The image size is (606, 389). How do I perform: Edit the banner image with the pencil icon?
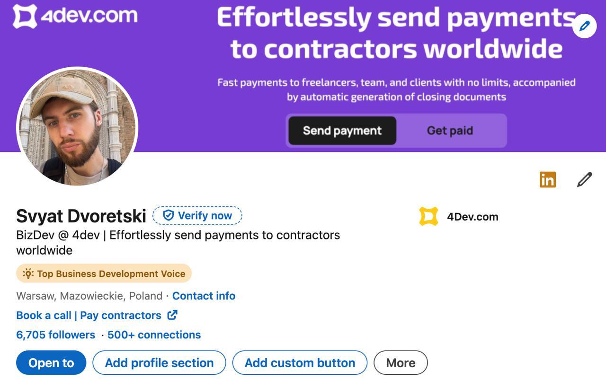point(584,26)
